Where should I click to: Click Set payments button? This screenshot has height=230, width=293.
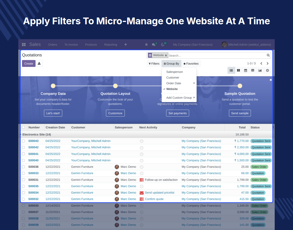coord(178,113)
